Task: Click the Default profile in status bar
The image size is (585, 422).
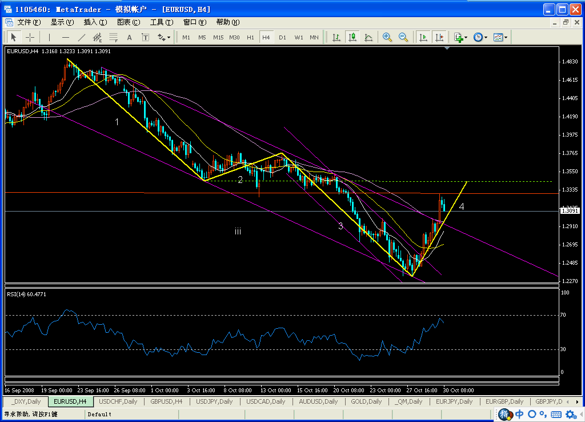Action: (x=99, y=414)
